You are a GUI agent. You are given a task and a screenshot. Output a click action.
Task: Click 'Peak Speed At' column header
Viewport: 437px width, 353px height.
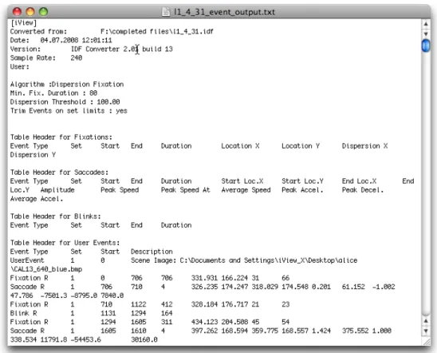tap(185, 190)
